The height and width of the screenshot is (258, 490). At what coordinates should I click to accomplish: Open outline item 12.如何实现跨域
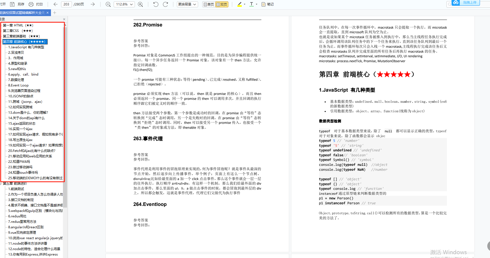20,107
